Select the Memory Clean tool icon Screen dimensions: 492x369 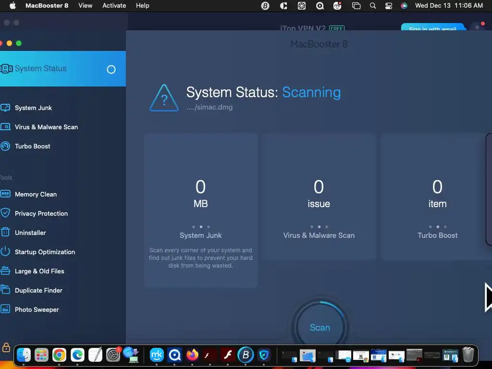pos(5,194)
